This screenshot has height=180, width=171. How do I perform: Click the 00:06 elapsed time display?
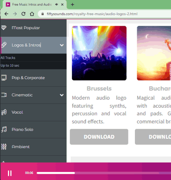[29, 173]
